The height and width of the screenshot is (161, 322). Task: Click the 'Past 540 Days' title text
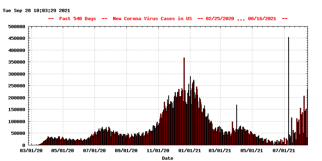[78, 19]
